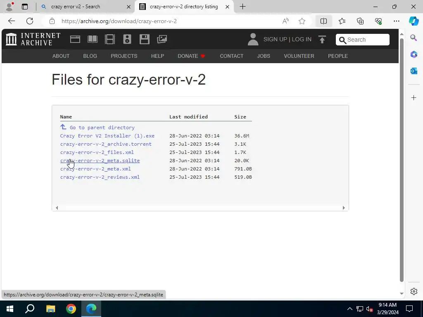
Task: Click the Internet Archive Search field
Action: (x=363, y=40)
